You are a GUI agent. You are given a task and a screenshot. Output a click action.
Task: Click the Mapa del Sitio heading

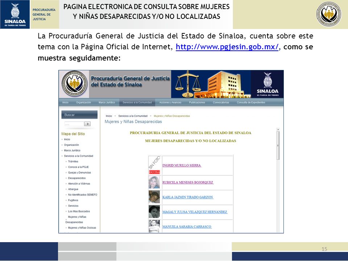click(73, 134)
